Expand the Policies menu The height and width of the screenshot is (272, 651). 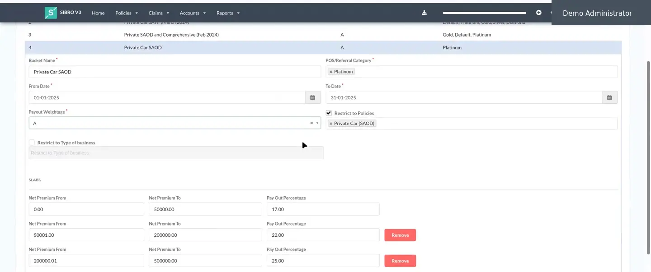click(x=127, y=13)
